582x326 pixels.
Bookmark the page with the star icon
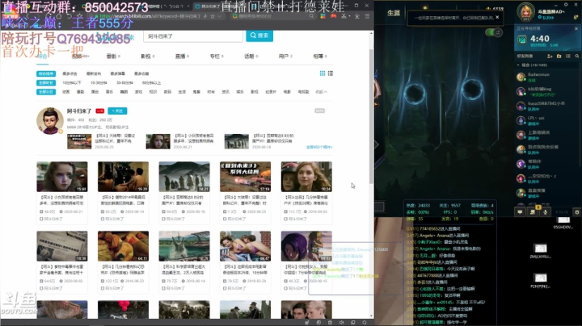213,16
